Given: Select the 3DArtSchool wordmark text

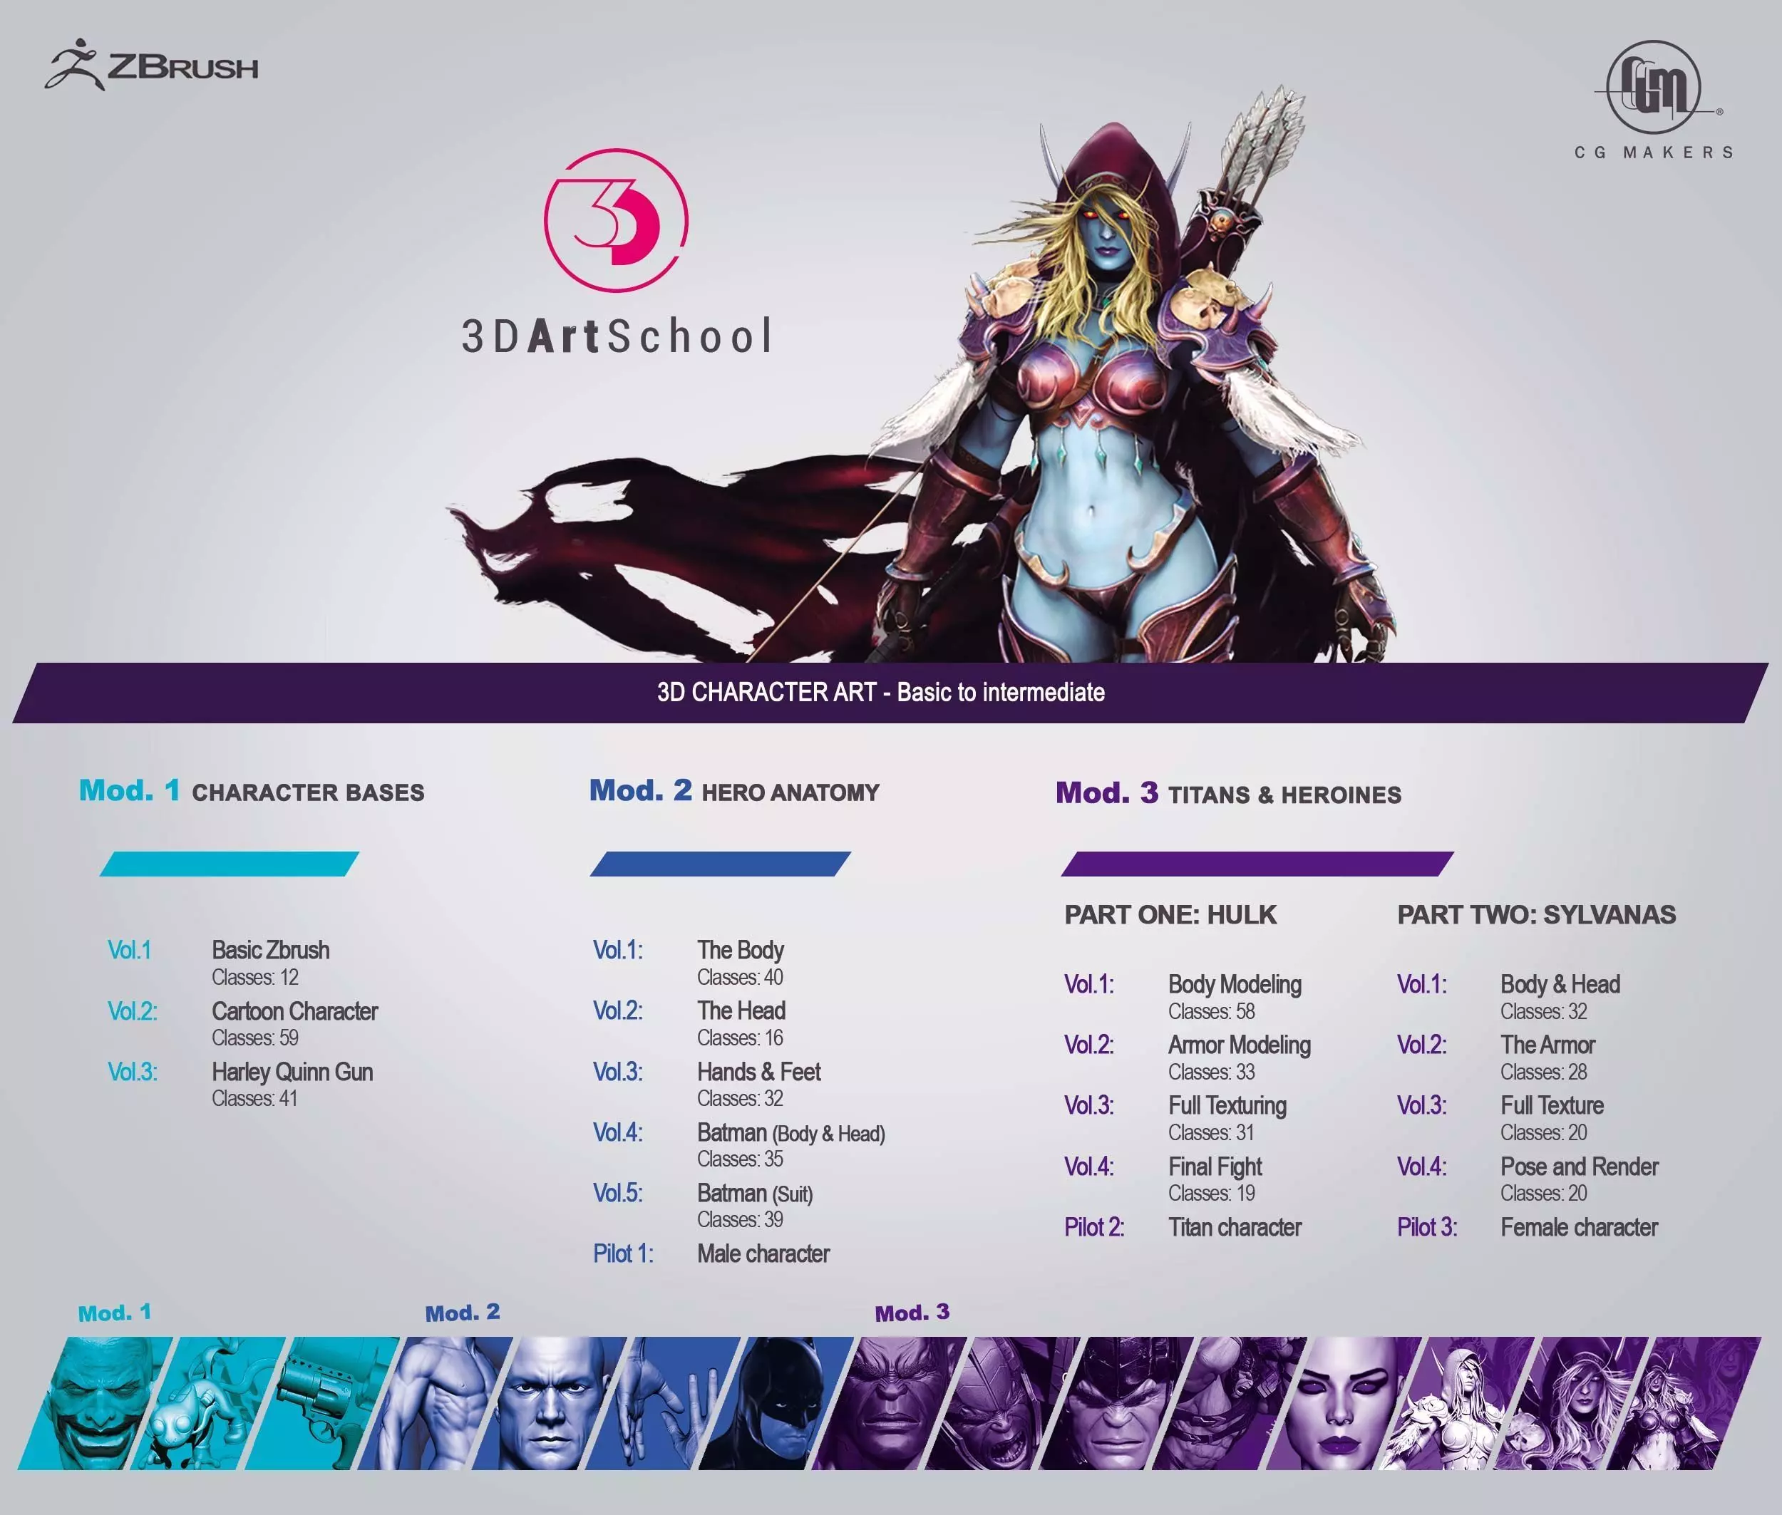Looking at the screenshot, I should tap(616, 336).
